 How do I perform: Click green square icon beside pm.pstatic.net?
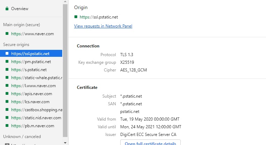[x=7, y=61]
